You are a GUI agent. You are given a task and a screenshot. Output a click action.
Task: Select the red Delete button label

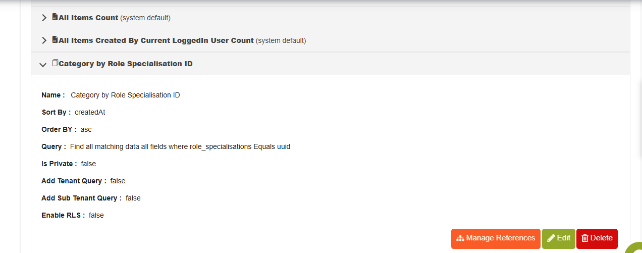tap(602, 238)
